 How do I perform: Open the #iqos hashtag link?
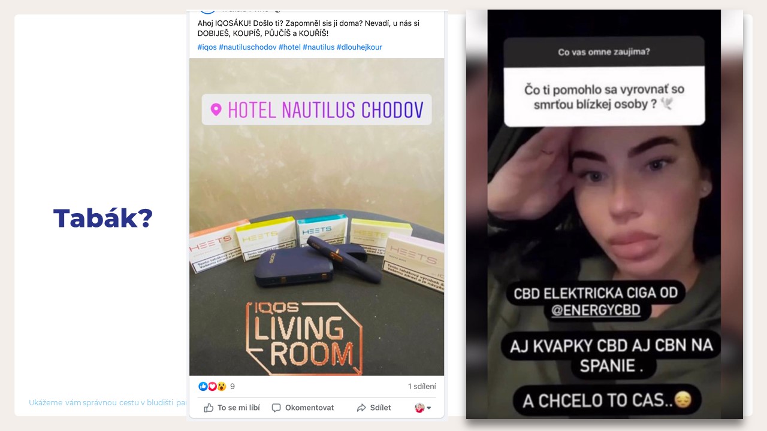[x=207, y=47]
